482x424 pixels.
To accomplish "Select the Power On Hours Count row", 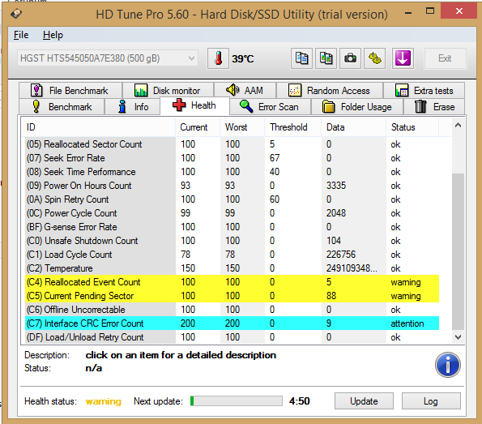I will pos(232,186).
